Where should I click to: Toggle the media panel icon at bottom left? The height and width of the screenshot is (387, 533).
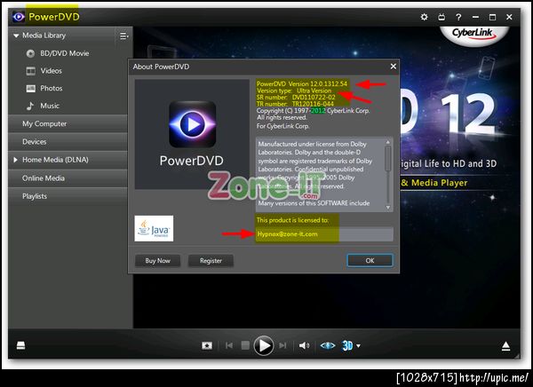click(x=20, y=346)
